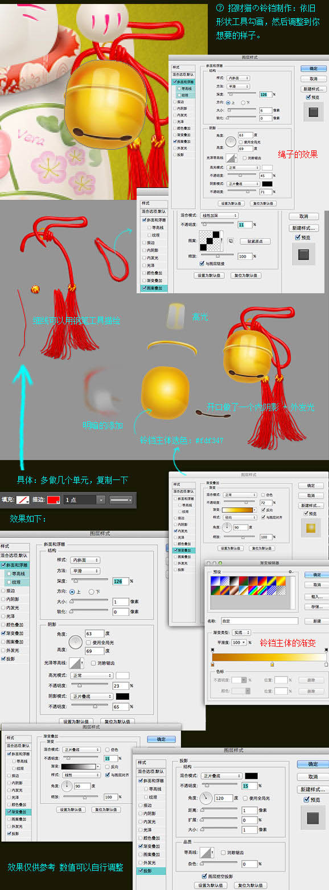This screenshot has width=329, height=890.
Task: Open the 预设 gear menu in 渐变编辑器
Action: 290,571
